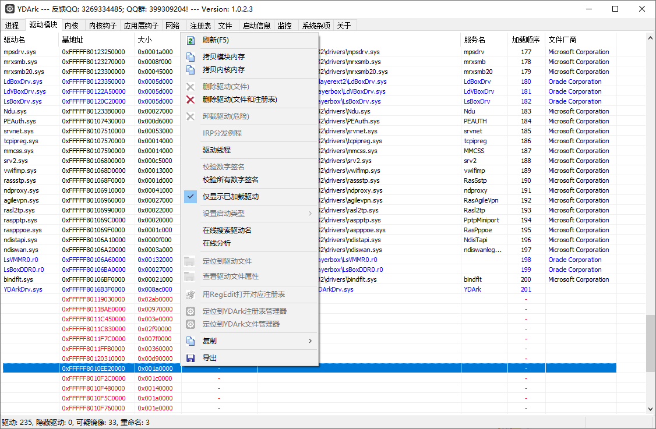Viewport: 656px width, 429px height.
Task: Expand the 复制 submenu arrow
Action: pyautogui.click(x=310, y=341)
